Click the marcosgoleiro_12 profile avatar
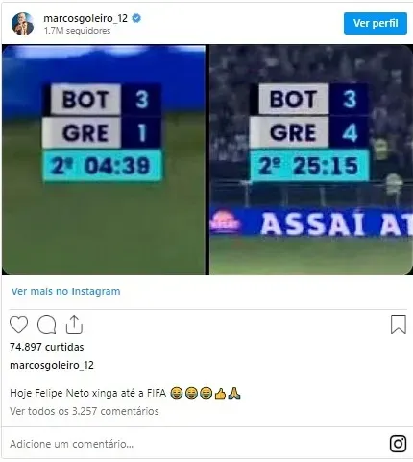Viewport: 413px width, 462px height. [23, 24]
